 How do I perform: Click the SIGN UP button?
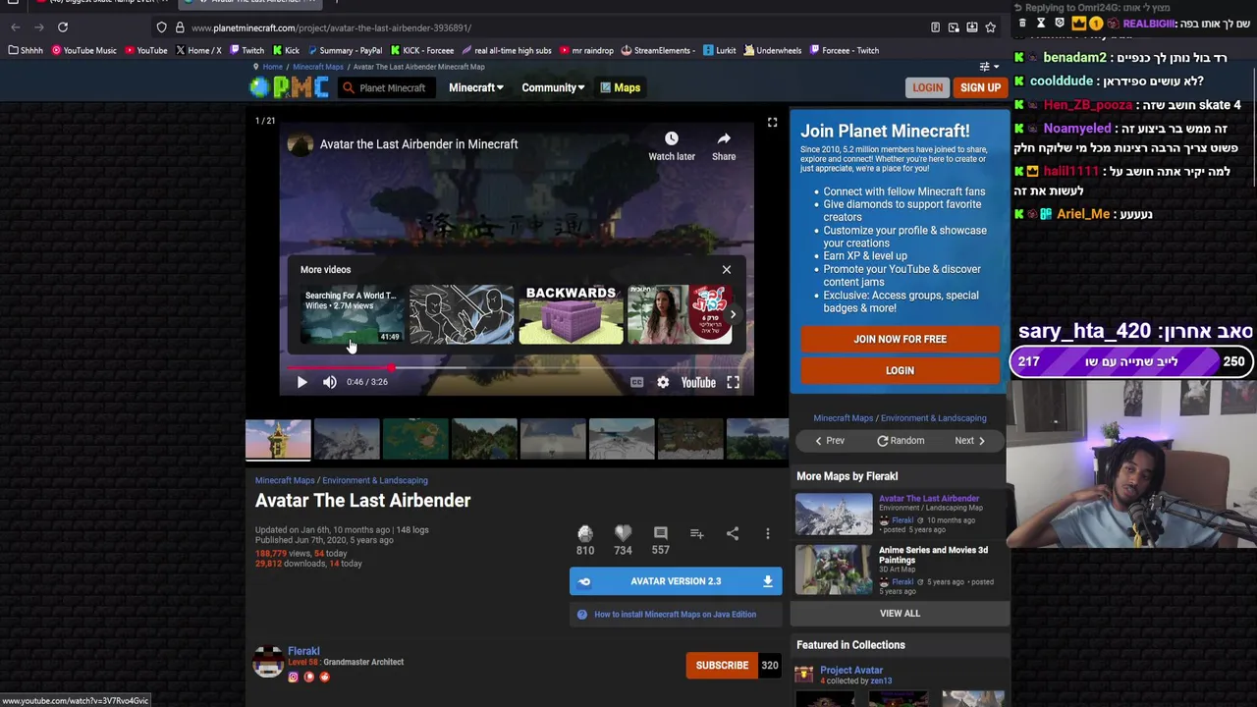tap(980, 87)
